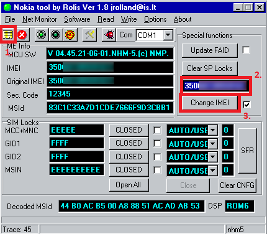Click the red and yellow target icon

70,35
